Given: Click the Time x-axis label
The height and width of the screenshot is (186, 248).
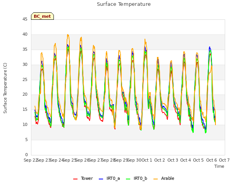Looking at the screenshot, I should click(219, 166).
